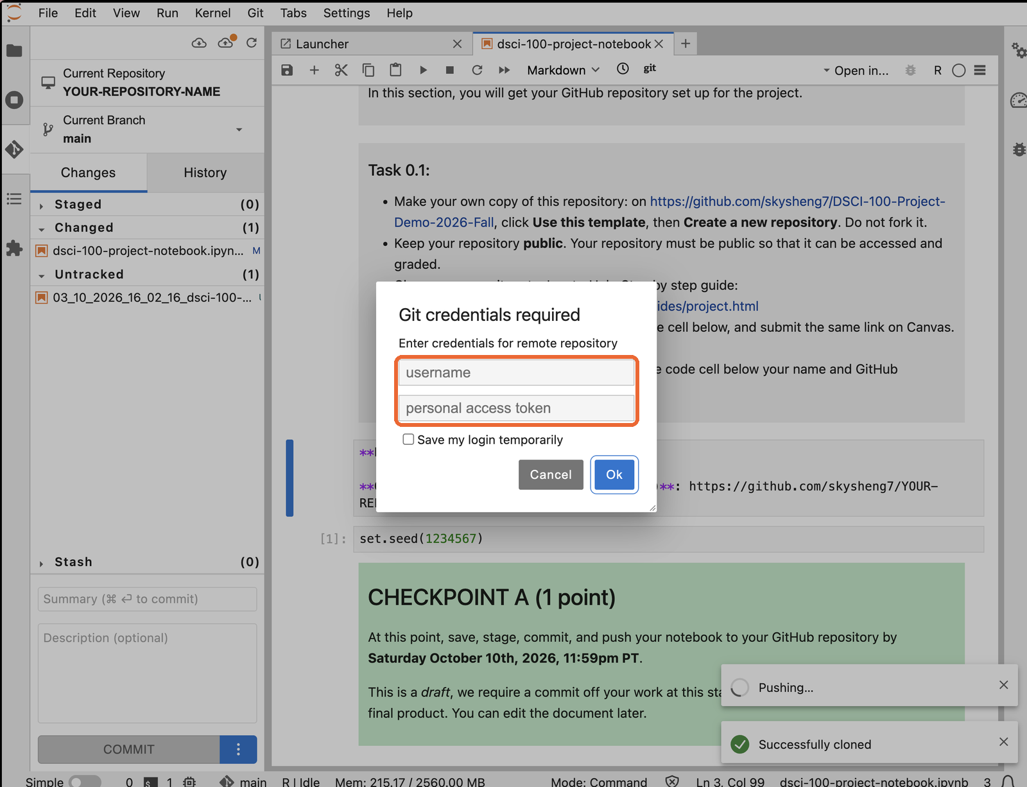The image size is (1027, 787).
Task: Open property inspector gears icon
Action: tap(1019, 50)
